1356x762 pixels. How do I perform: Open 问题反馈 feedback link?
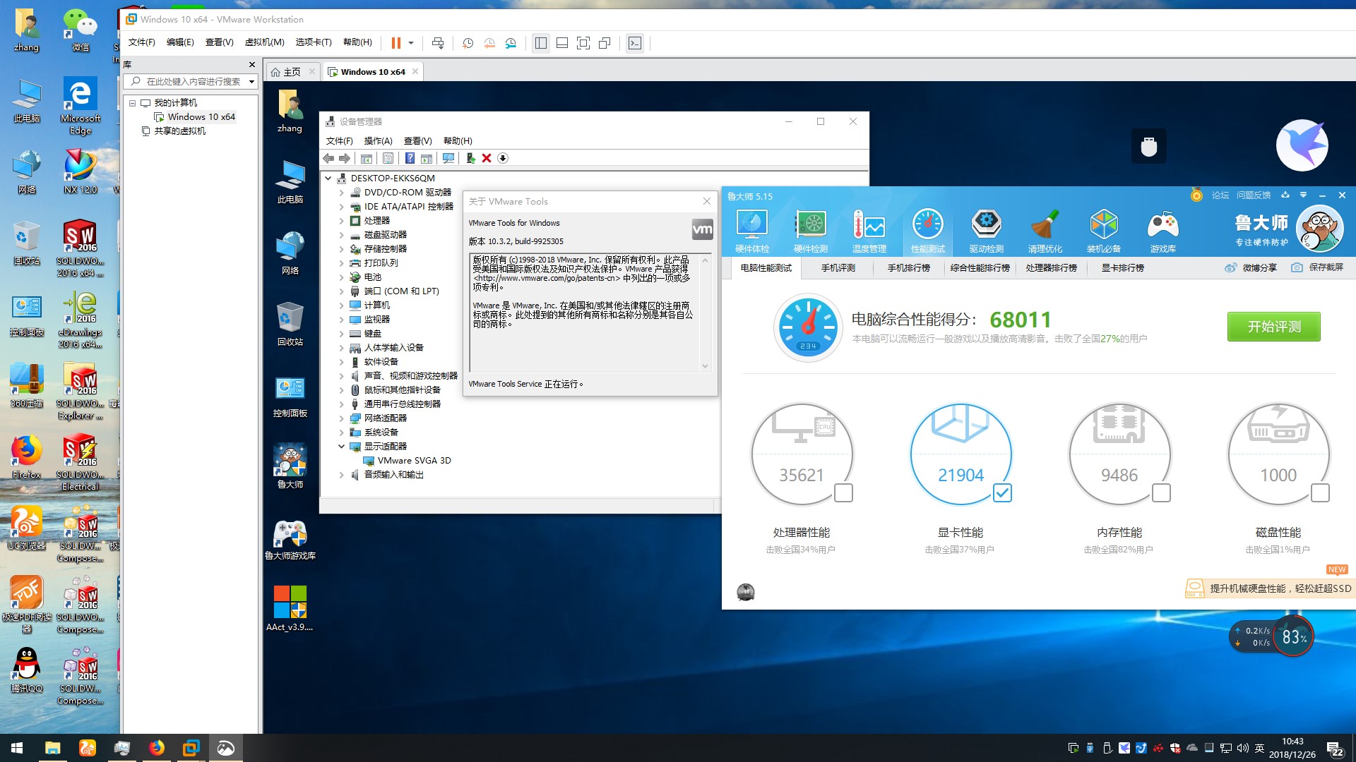(1253, 195)
